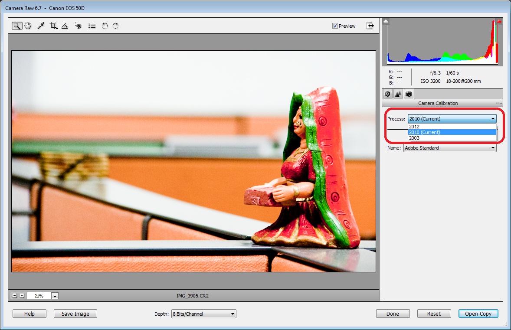Select the White Balance eyedropper tool
The image size is (511, 330).
coord(41,26)
